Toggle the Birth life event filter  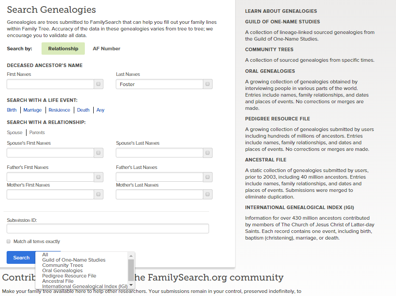click(11, 110)
